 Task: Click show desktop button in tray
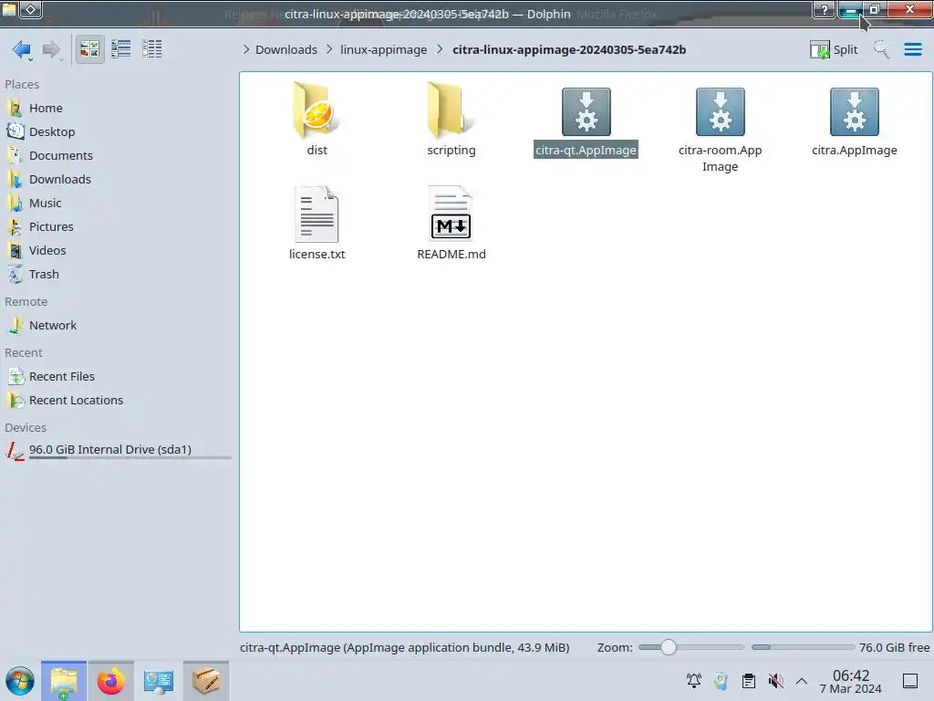[909, 681]
